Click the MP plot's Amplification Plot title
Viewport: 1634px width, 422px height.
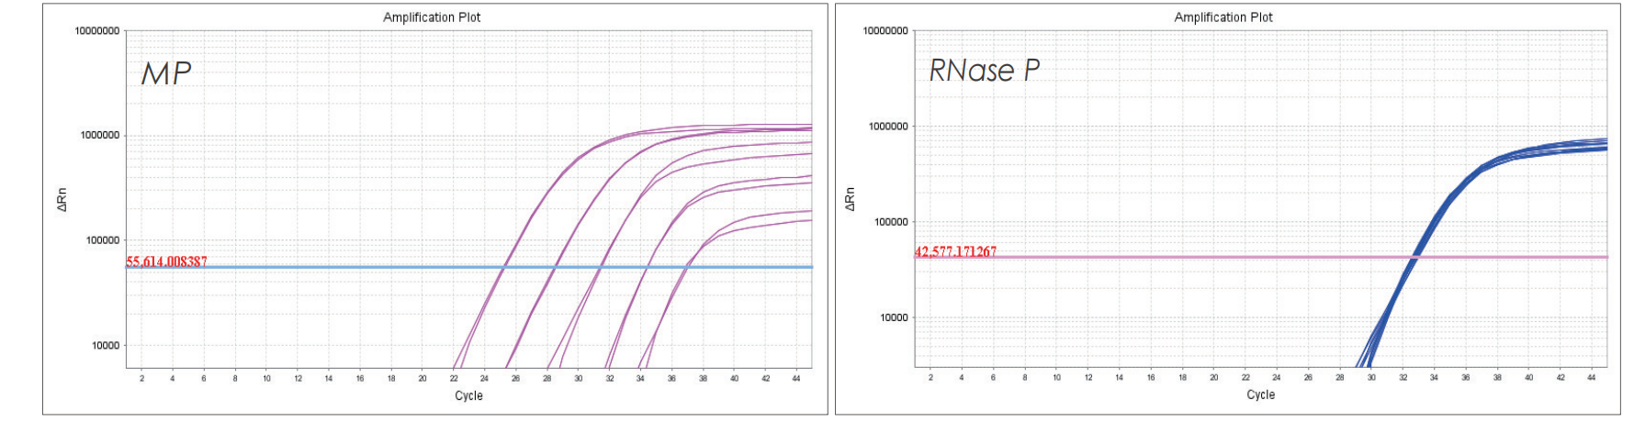432,17
